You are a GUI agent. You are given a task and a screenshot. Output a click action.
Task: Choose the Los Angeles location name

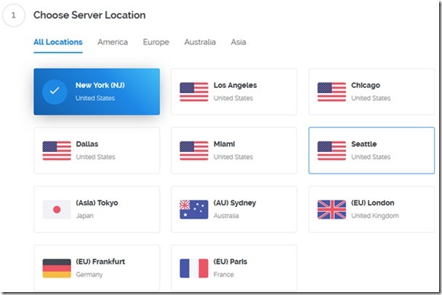tap(235, 86)
